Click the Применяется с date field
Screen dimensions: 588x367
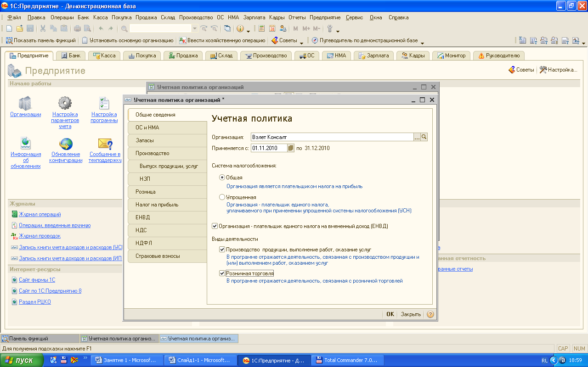269,148
